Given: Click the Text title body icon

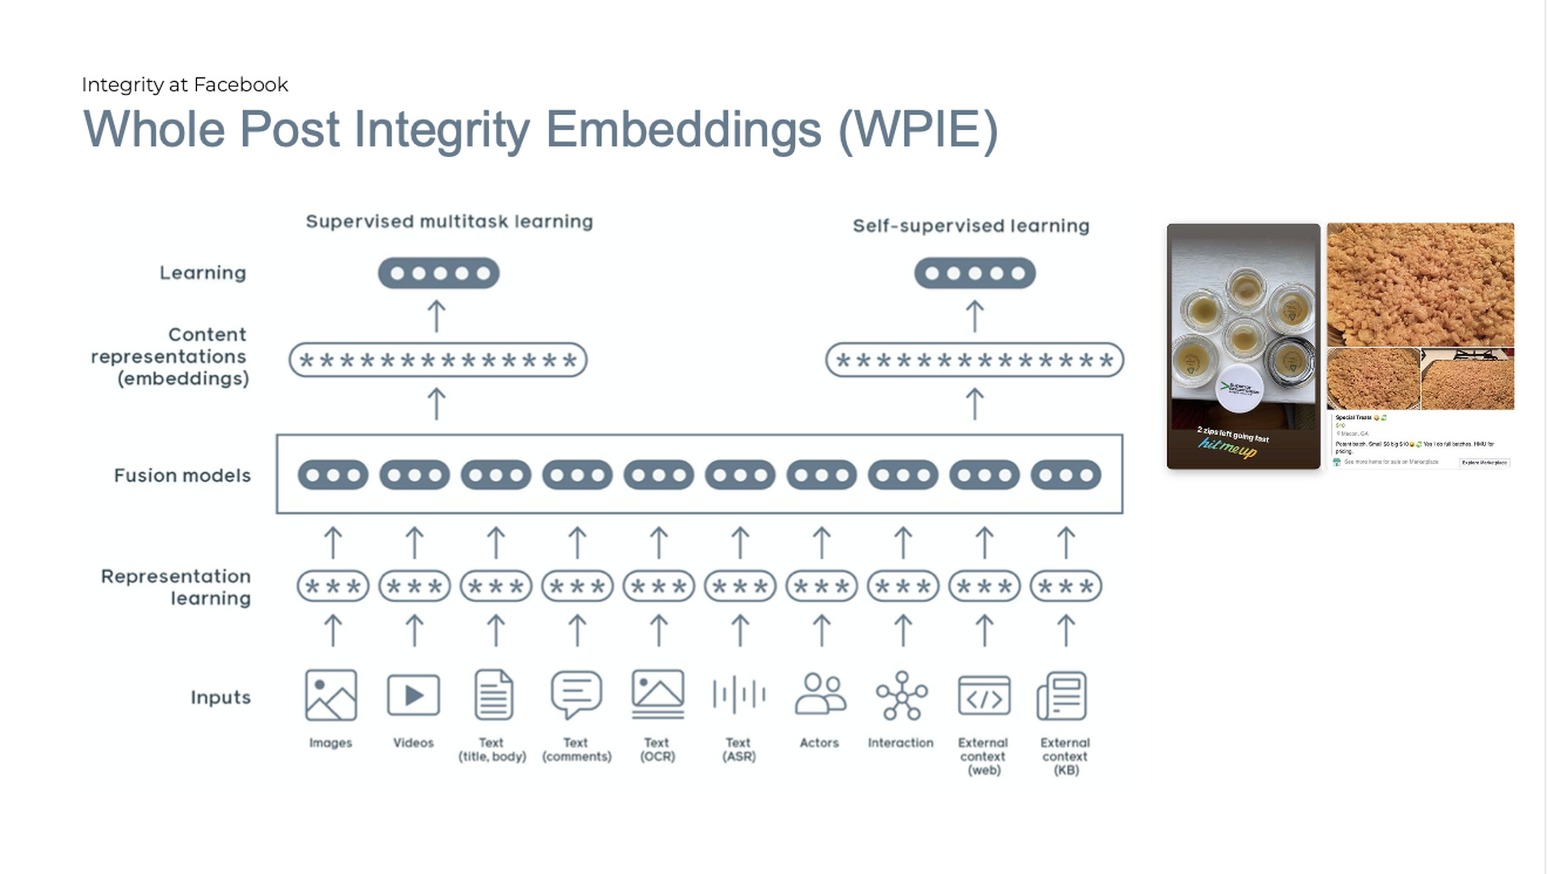Looking at the screenshot, I should pyautogui.click(x=494, y=697).
